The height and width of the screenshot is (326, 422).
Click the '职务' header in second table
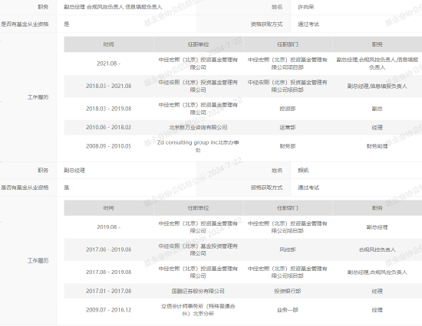click(377, 208)
